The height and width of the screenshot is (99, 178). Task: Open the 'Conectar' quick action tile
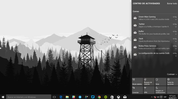(x=137, y=90)
